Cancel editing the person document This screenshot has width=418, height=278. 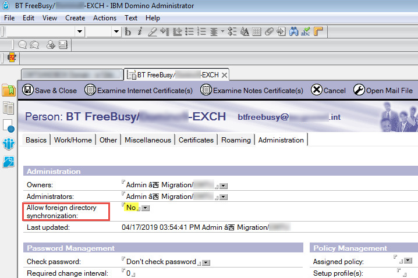(x=328, y=90)
